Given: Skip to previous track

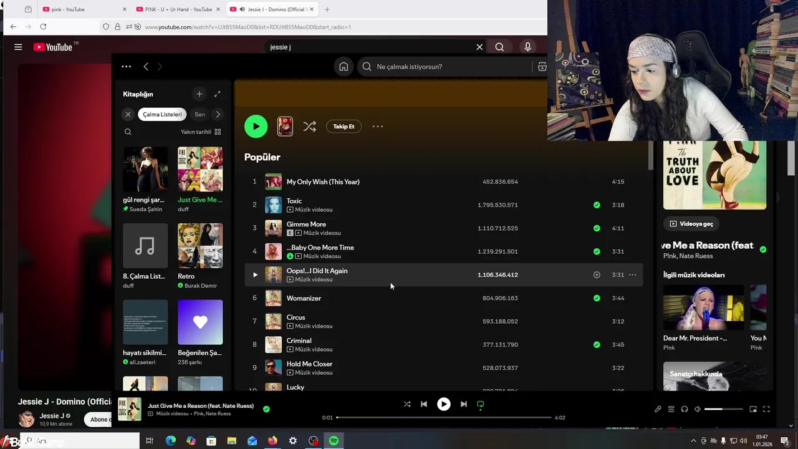Looking at the screenshot, I should click(424, 404).
